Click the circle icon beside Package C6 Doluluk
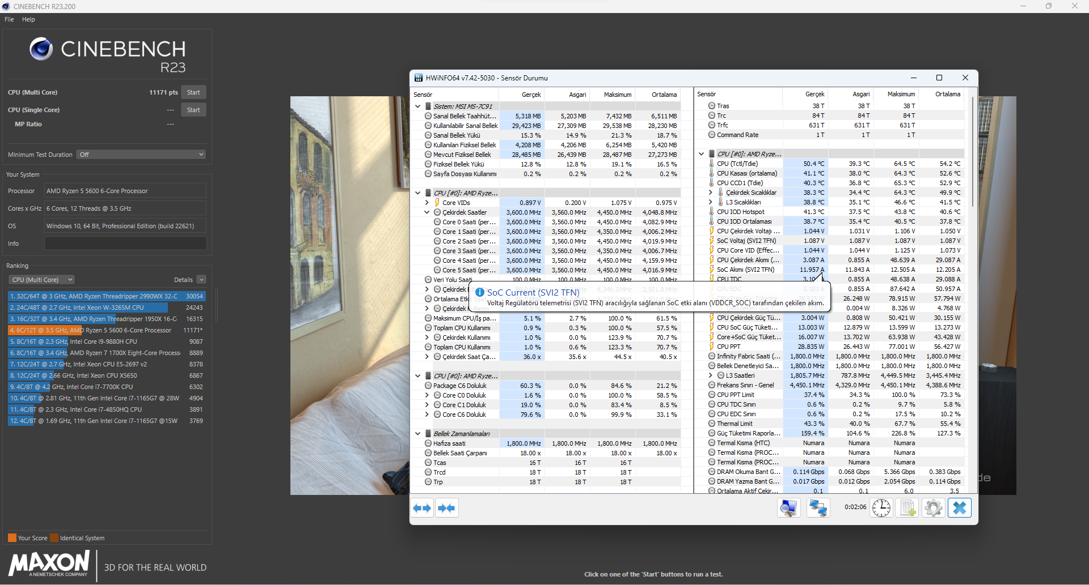1089x585 pixels. pyautogui.click(x=428, y=386)
